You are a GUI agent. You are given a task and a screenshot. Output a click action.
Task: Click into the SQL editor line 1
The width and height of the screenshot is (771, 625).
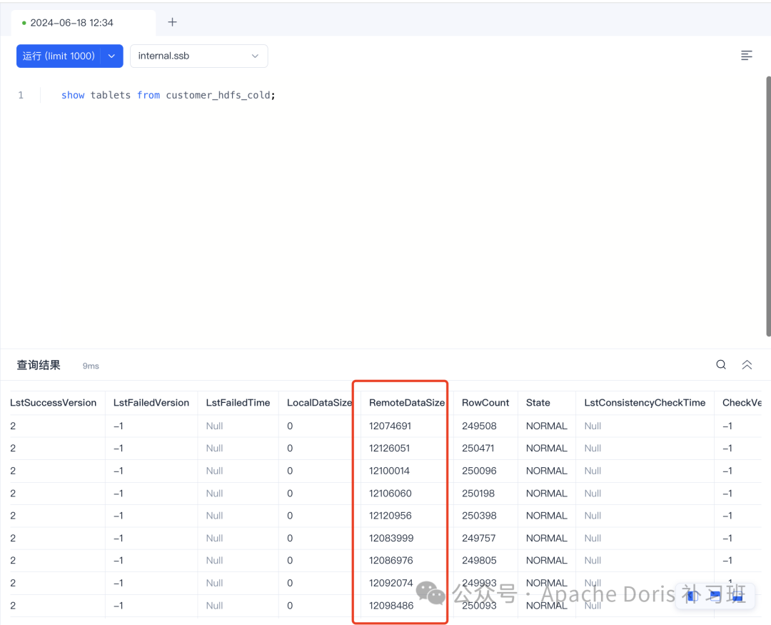168,95
